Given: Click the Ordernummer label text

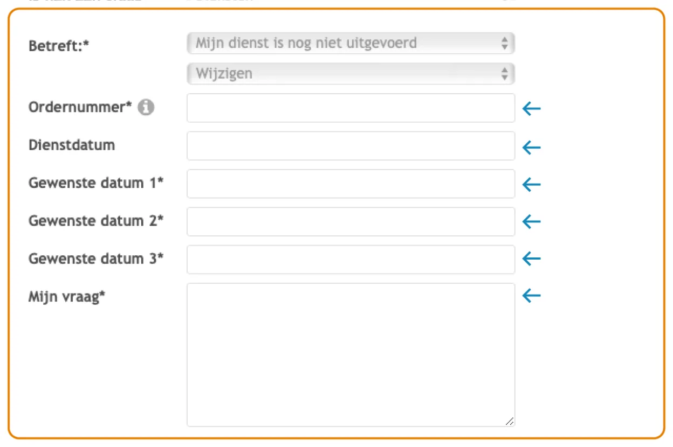Looking at the screenshot, I should click(x=80, y=107).
